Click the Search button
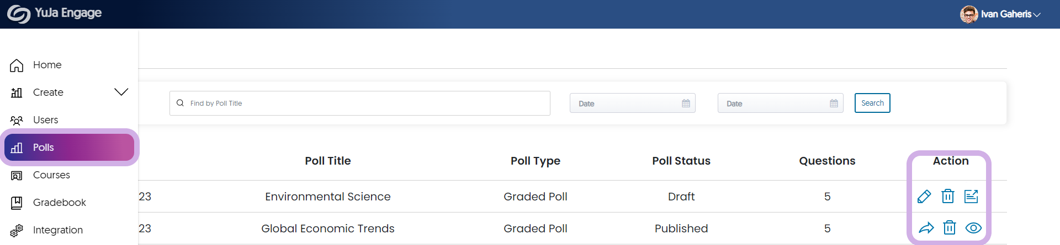This screenshot has width=1060, height=245. click(872, 103)
